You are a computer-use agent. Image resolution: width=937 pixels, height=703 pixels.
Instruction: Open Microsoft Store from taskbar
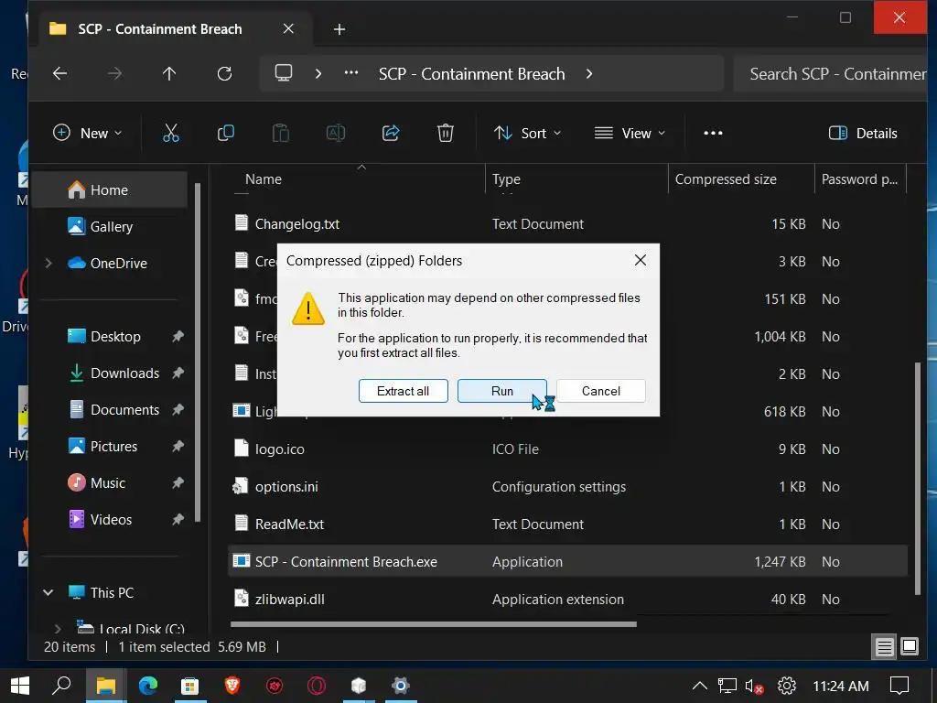(x=190, y=686)
